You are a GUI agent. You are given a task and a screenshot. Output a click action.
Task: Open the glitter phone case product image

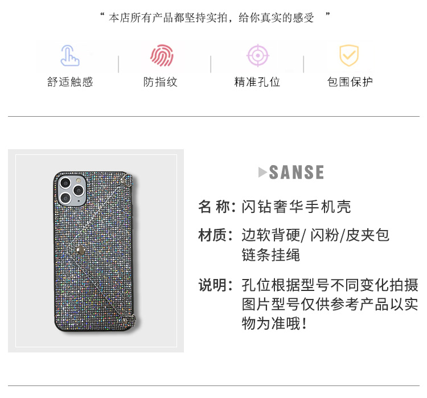coord(96,251)
